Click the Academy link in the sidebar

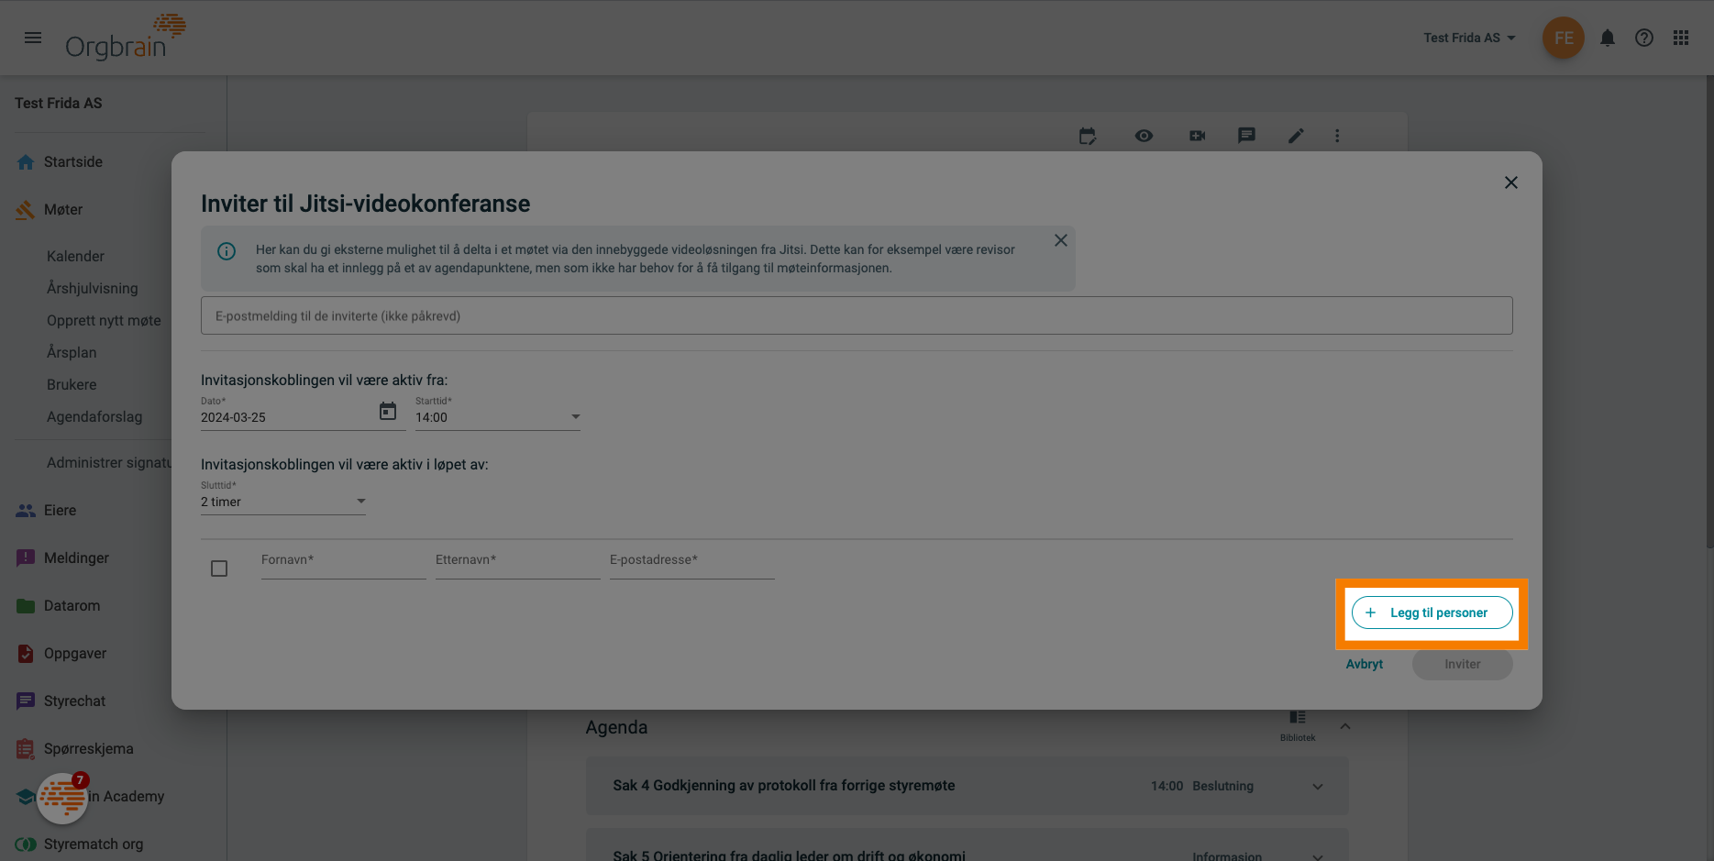click(x=127, y=796)
